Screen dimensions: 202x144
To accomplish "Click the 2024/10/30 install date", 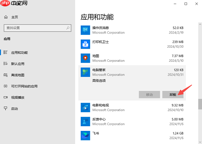I will pyautogui.click(x=175, y=47).
